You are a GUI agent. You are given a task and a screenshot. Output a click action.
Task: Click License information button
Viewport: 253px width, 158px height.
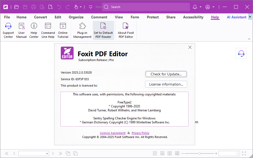click(x=166, y=84)
